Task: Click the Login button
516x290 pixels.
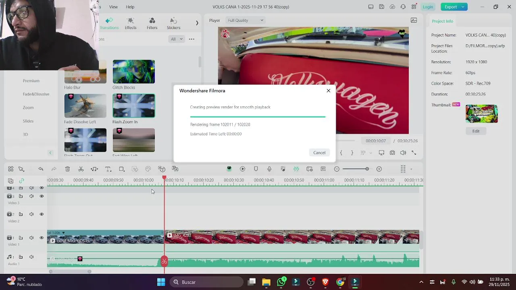Action: [428, 7]
